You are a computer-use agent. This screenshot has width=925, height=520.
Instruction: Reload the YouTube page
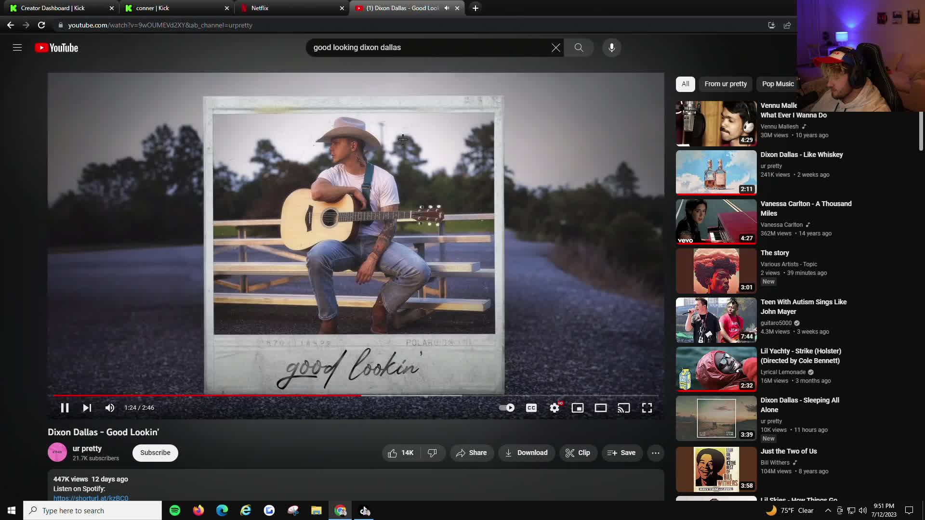41,25
